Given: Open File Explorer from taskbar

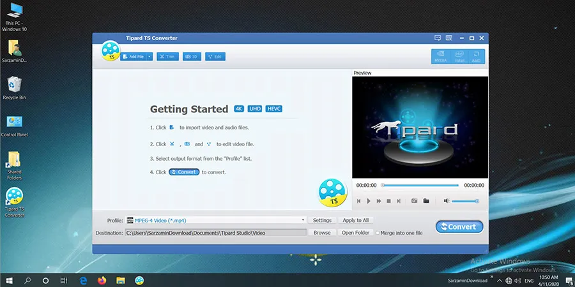Looking at the screenshot, I should (121, 281).
